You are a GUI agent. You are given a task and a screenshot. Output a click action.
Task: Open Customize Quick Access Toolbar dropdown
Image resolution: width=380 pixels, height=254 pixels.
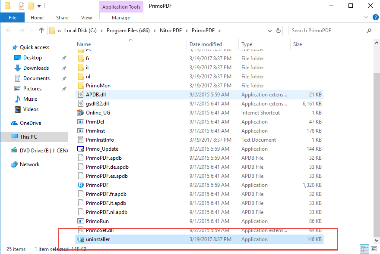(x=39, y=6)
